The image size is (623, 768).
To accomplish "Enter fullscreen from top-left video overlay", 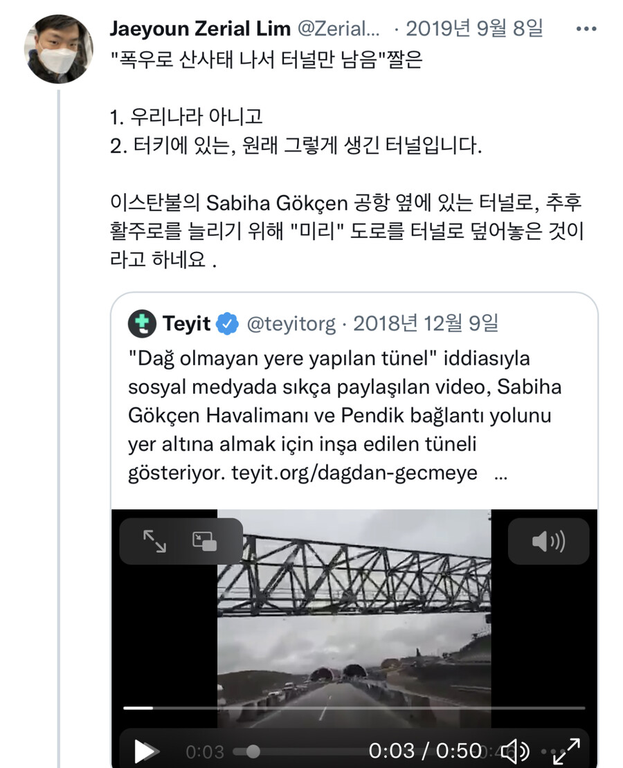I will point(154,542).
